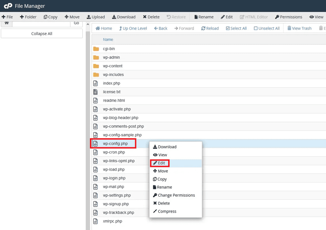Image resolution: width=326 pixels, height=230 pixels.
Task: Click the Back navigation button
Action: (x=160, y=28)
